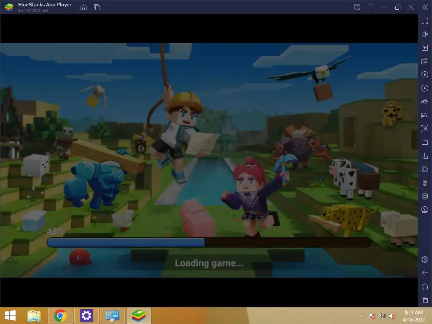Enter full screen mode from sidebar

pyautogui.click(x=425, y=21)
